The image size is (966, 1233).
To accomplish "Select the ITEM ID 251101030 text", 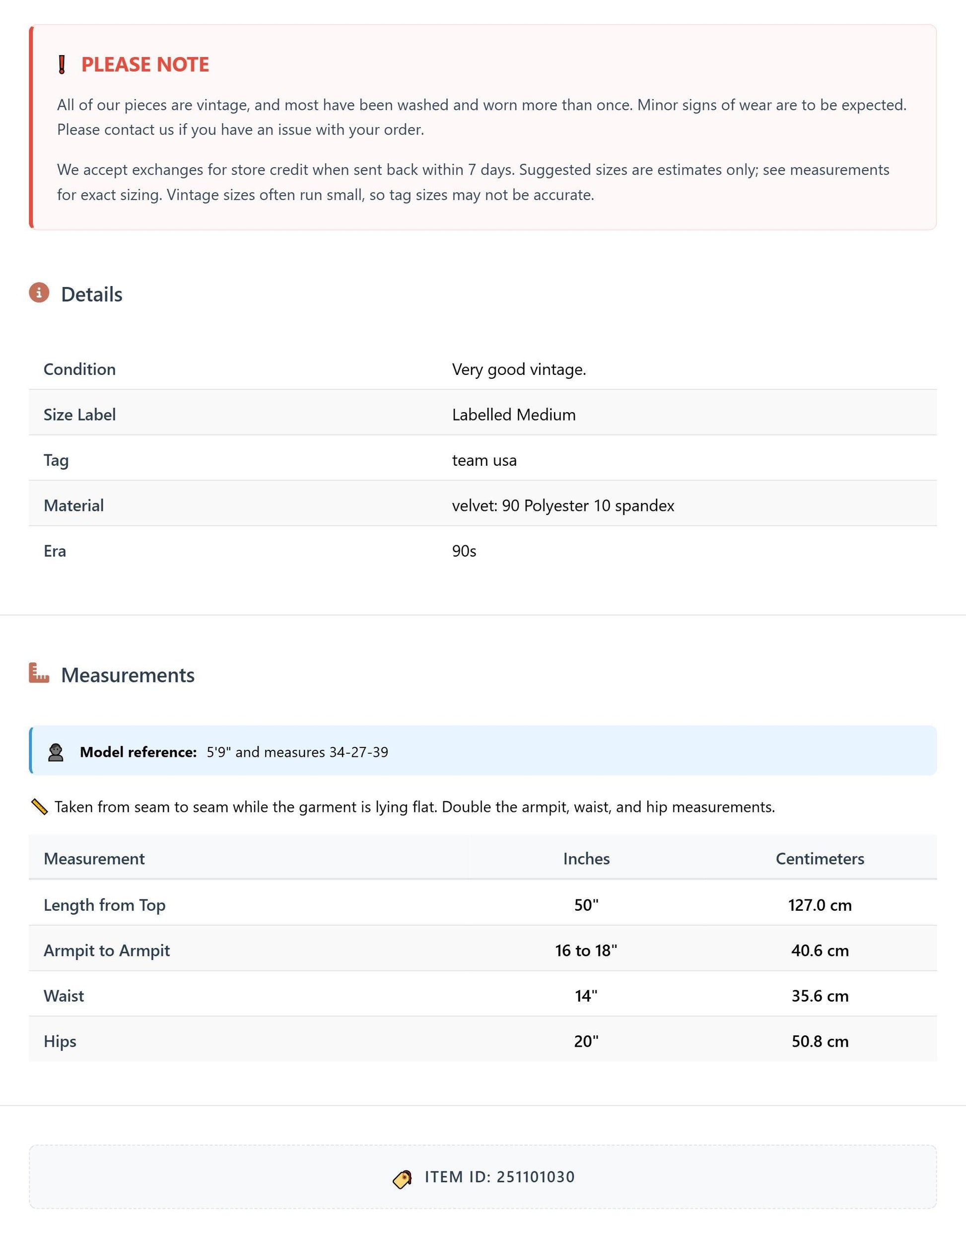I will [500, 1177].
